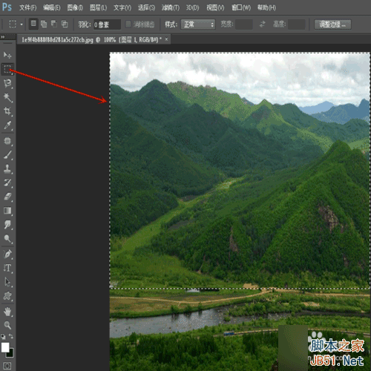This screenshot has height=371, width=371.
Task: Choose the Magic Wand tool
Action: [x=7, y=97]
